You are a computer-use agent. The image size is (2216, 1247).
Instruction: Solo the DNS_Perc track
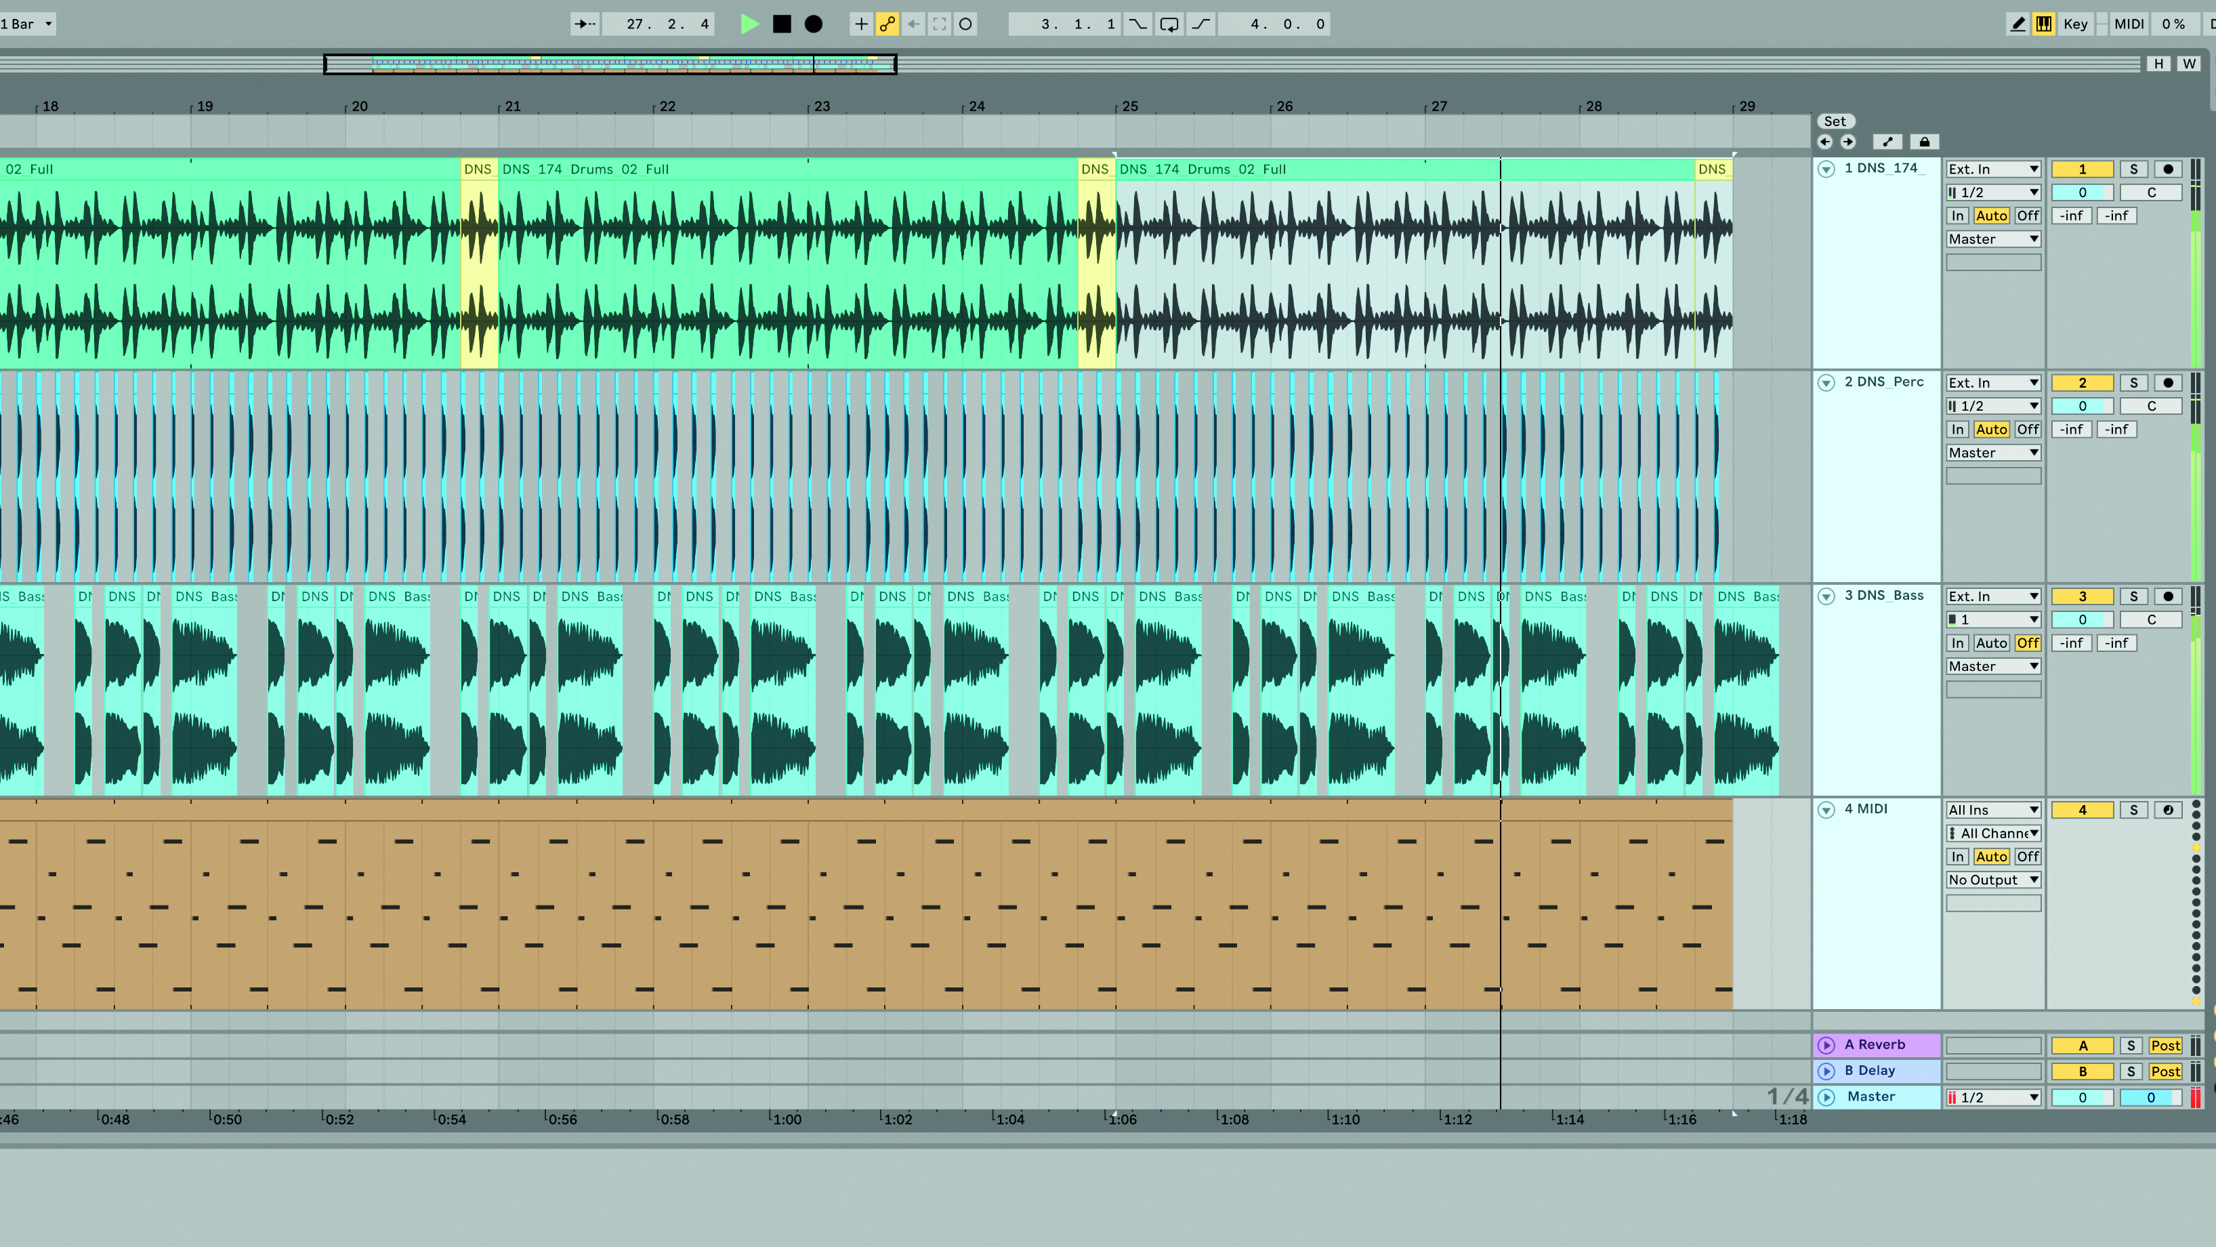pyautogui.click(x=2133, y=383)
